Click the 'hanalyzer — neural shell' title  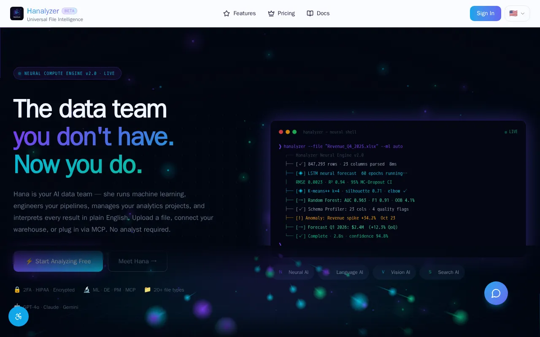tap(329, 132)
